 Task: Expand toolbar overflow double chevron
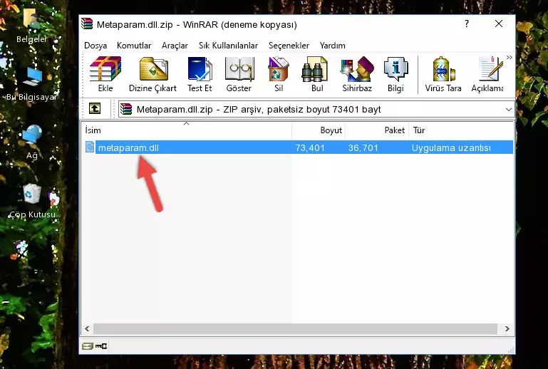pos(510,57)
